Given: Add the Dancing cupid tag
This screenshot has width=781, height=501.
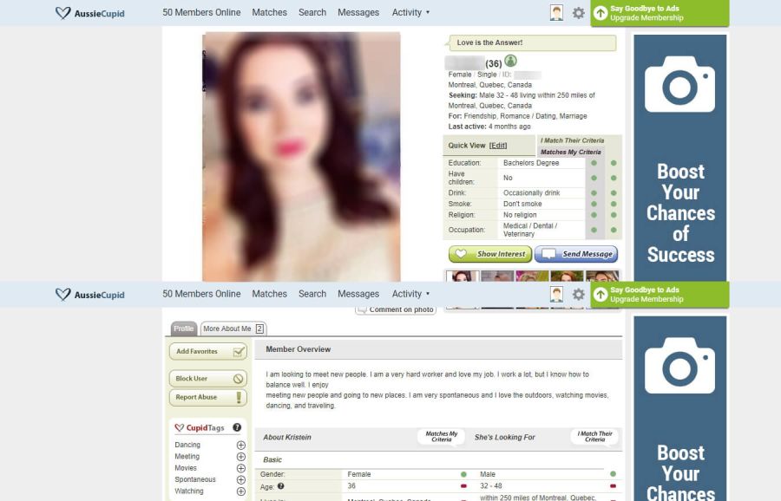Looking at the screenshot, I should point(240,445).
